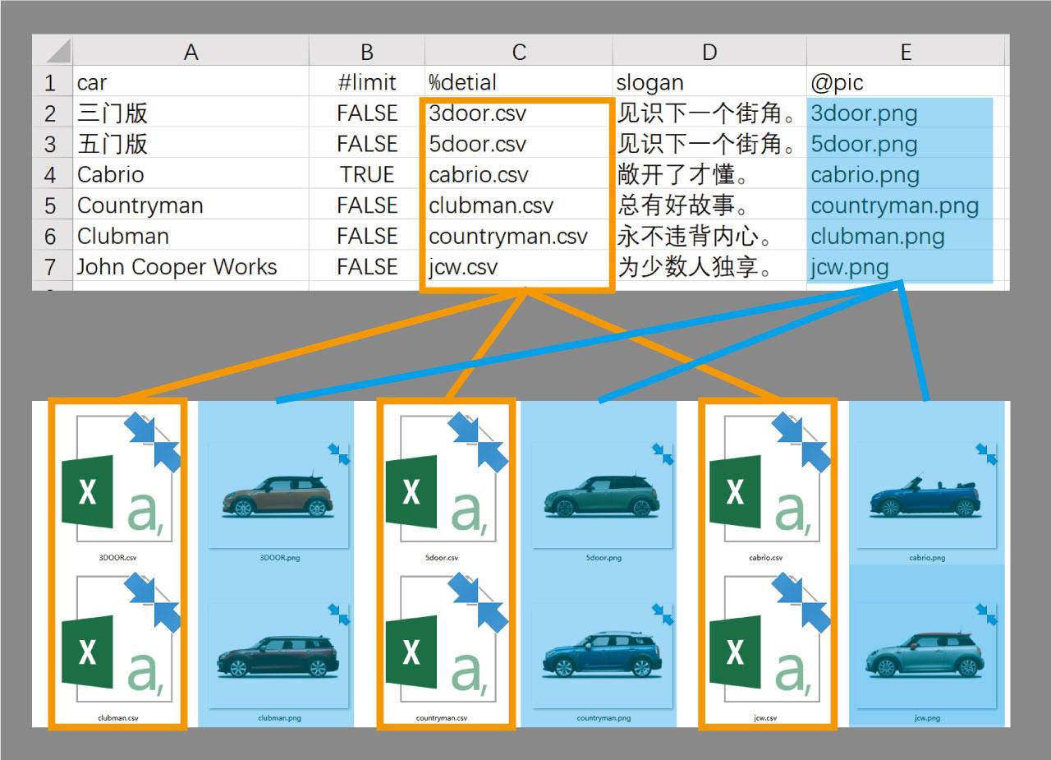
Task: Select the clubman.csv spreadsheet cell
Action: click(x=519, y=205)
